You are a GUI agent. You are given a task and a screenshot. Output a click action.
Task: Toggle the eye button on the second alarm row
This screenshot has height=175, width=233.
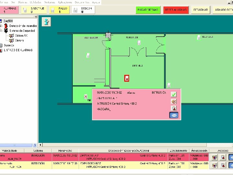click(231, 165)
